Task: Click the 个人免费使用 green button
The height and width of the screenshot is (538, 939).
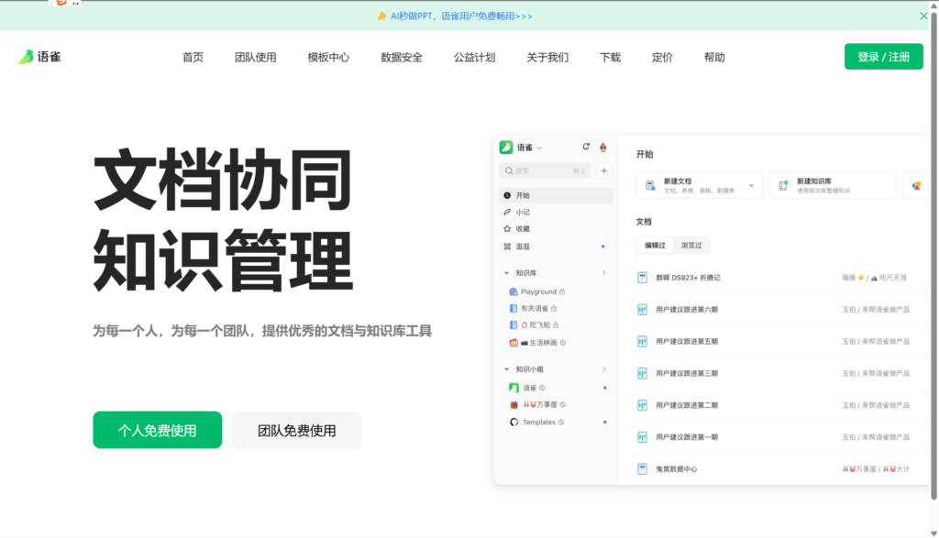Action: [157, 430]
